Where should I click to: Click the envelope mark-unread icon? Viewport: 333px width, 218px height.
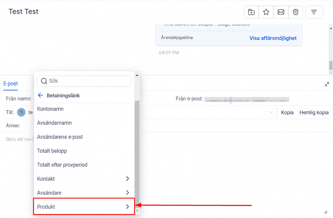point(281,12)
